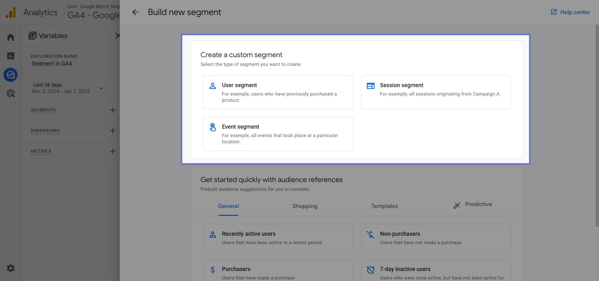599x281 pixels.
Task: Click the exploration name Segment in GA4
Action: 52,64
